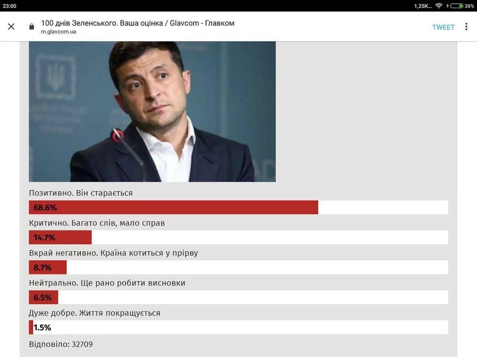
Task: Tap the 23:00 clock in status bar
Action: click(10, 6)
